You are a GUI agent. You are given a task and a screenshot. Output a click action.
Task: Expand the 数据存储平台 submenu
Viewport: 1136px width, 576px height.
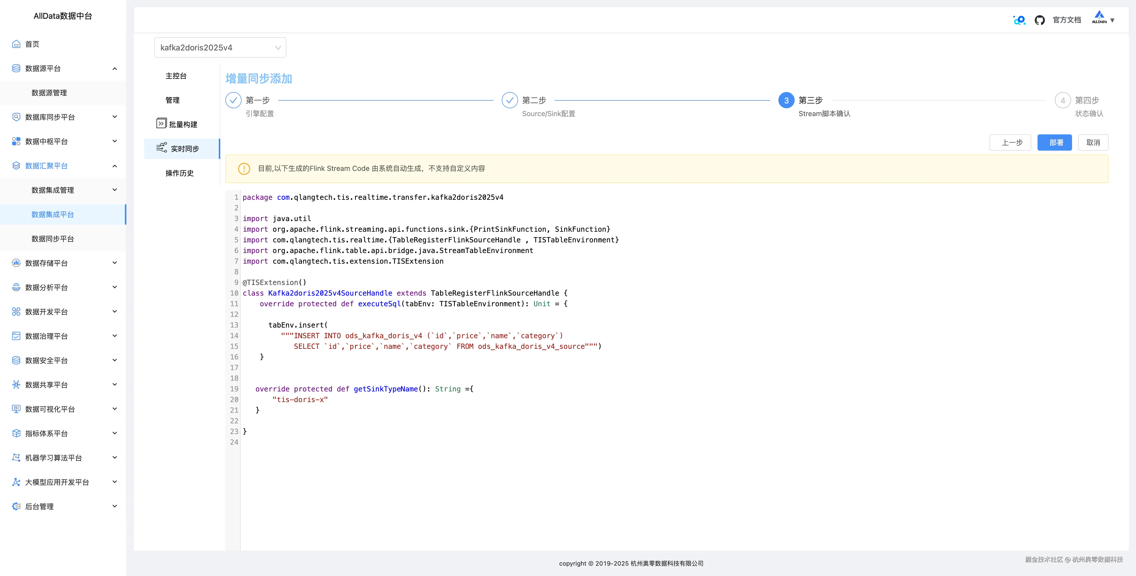[115, 263]
